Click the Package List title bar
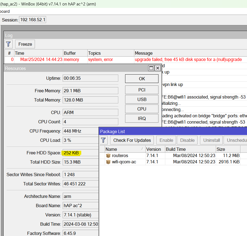Viewport: 247px width, 236px height. pyautogui.click(x=173, y=131)
